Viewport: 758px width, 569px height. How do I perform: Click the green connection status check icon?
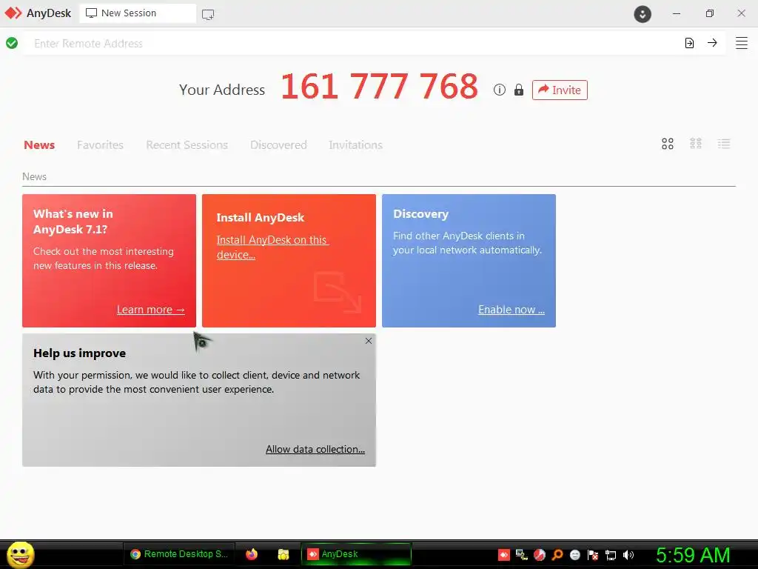[12, 43]
